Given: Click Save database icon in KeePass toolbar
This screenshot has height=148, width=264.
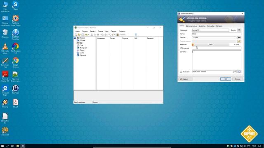Looking at the screenshot, I should coord(82,35).
